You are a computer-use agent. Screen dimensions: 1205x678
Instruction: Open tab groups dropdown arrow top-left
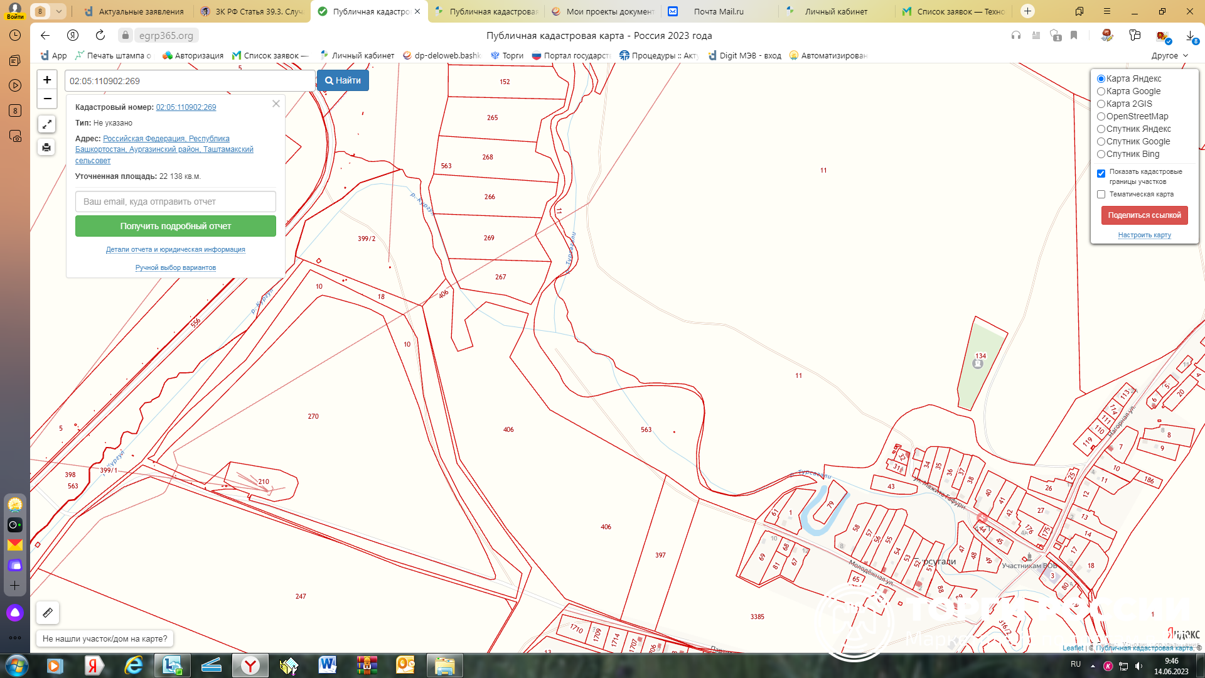tap(58, 11)
